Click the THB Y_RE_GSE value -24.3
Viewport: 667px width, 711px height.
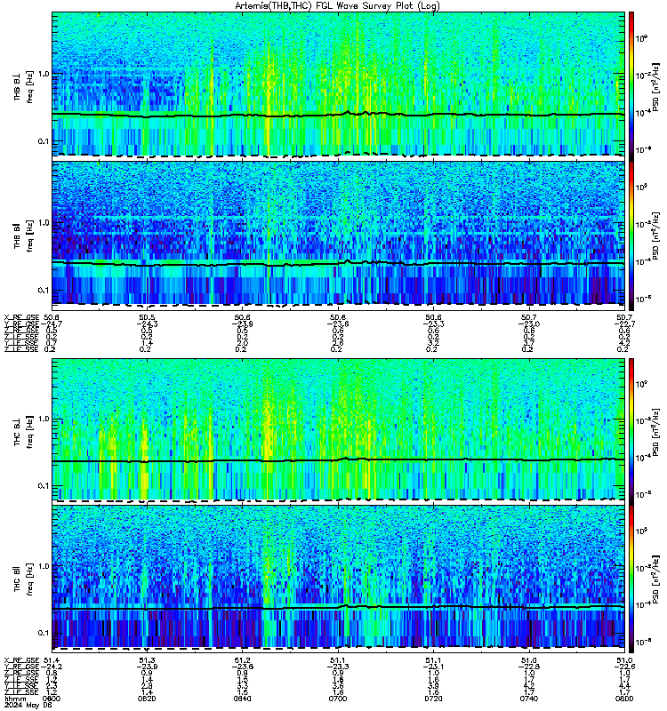147,324
